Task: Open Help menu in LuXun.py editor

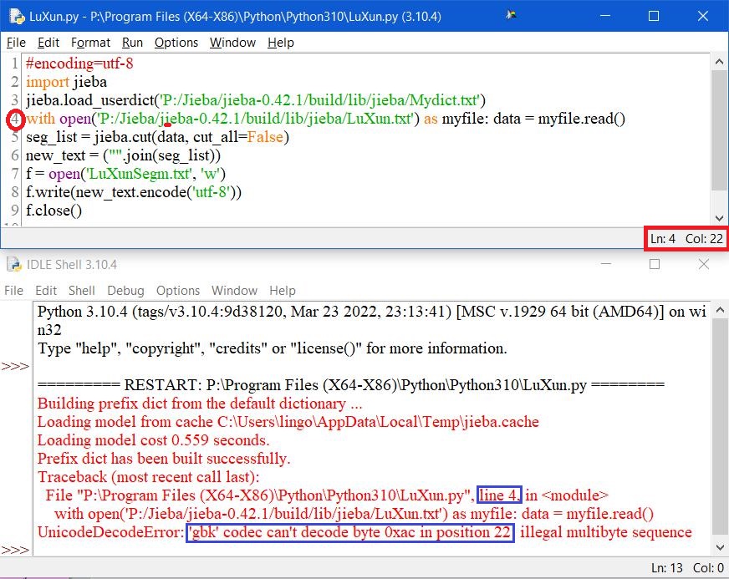Action: coord(280,43)
